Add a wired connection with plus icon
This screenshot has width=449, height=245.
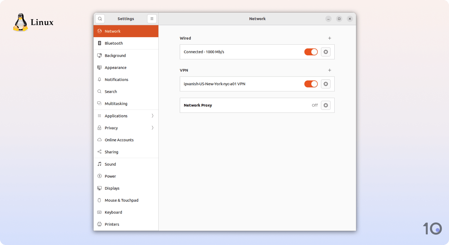tap(330, 38)
